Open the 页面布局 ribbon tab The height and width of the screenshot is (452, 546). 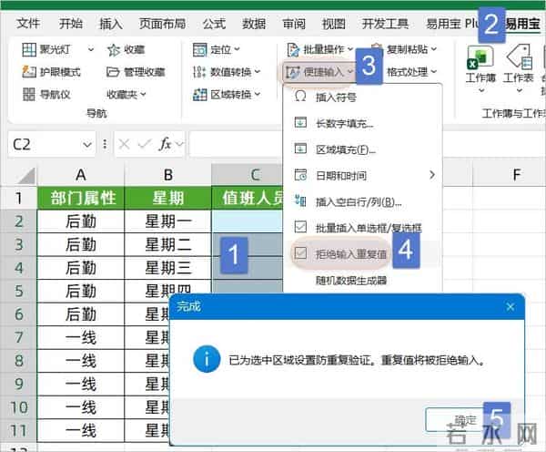162,24
